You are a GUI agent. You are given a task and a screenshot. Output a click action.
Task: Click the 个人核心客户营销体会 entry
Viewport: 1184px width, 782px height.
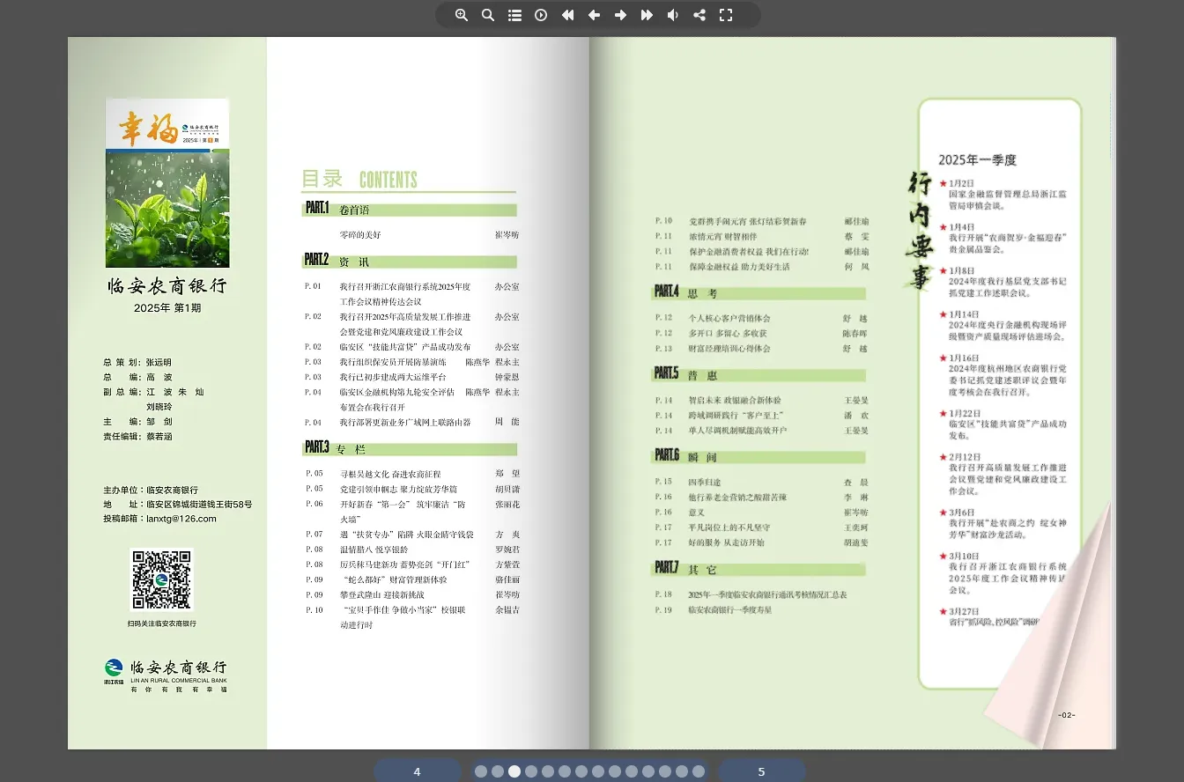pyautogui.click(x=729, y=318)
